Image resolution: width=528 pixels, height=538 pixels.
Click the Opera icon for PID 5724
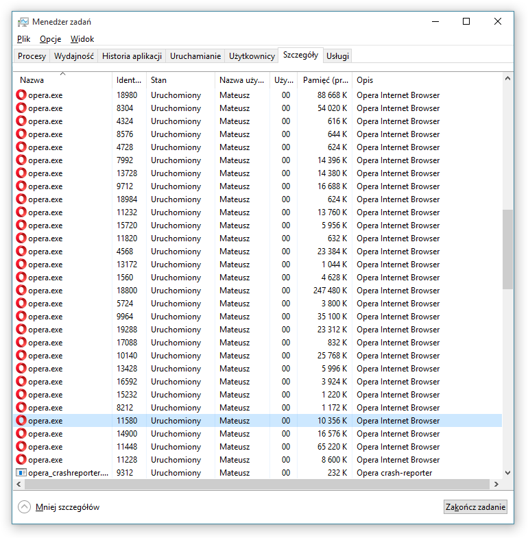21,304
